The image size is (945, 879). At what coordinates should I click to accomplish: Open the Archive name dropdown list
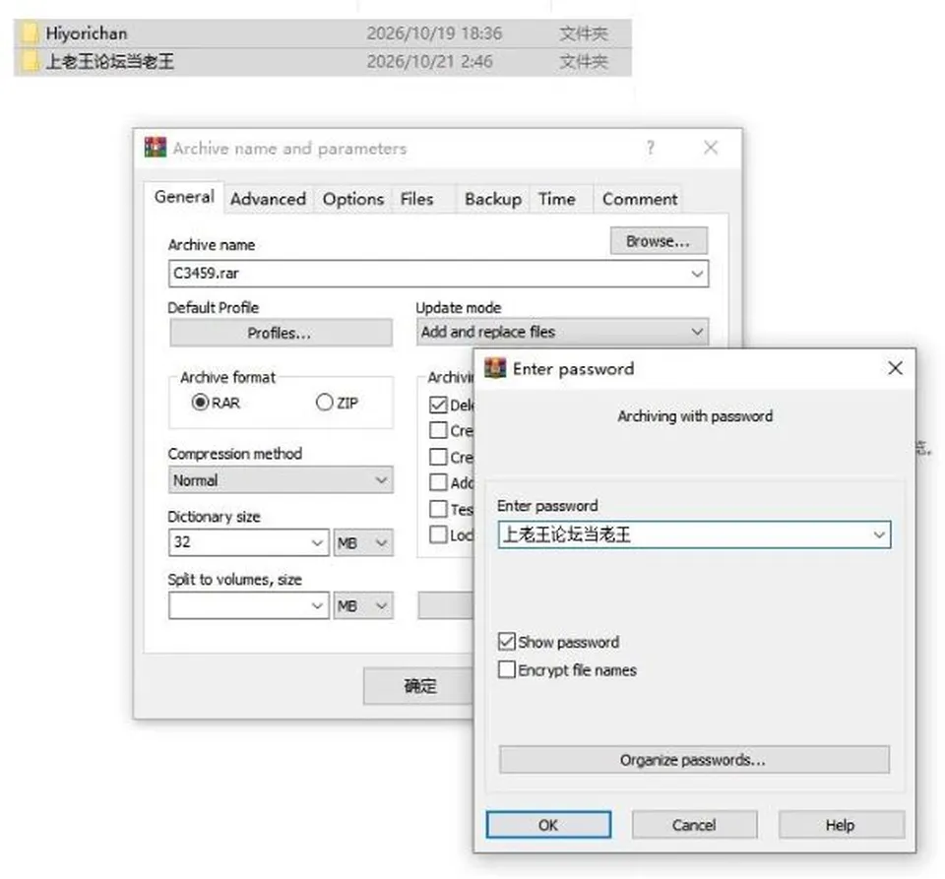(697, 274)
